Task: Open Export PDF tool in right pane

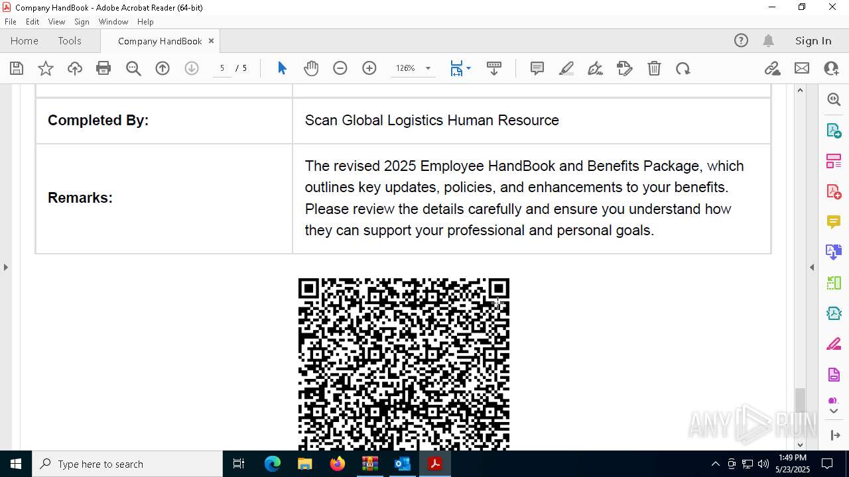Action: (834, 130)
